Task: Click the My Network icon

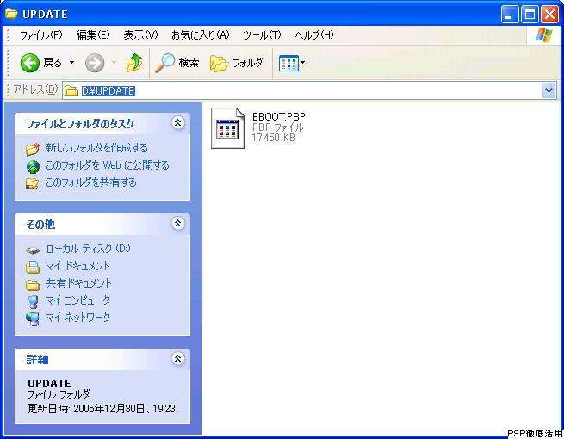Action: [33, 318]
